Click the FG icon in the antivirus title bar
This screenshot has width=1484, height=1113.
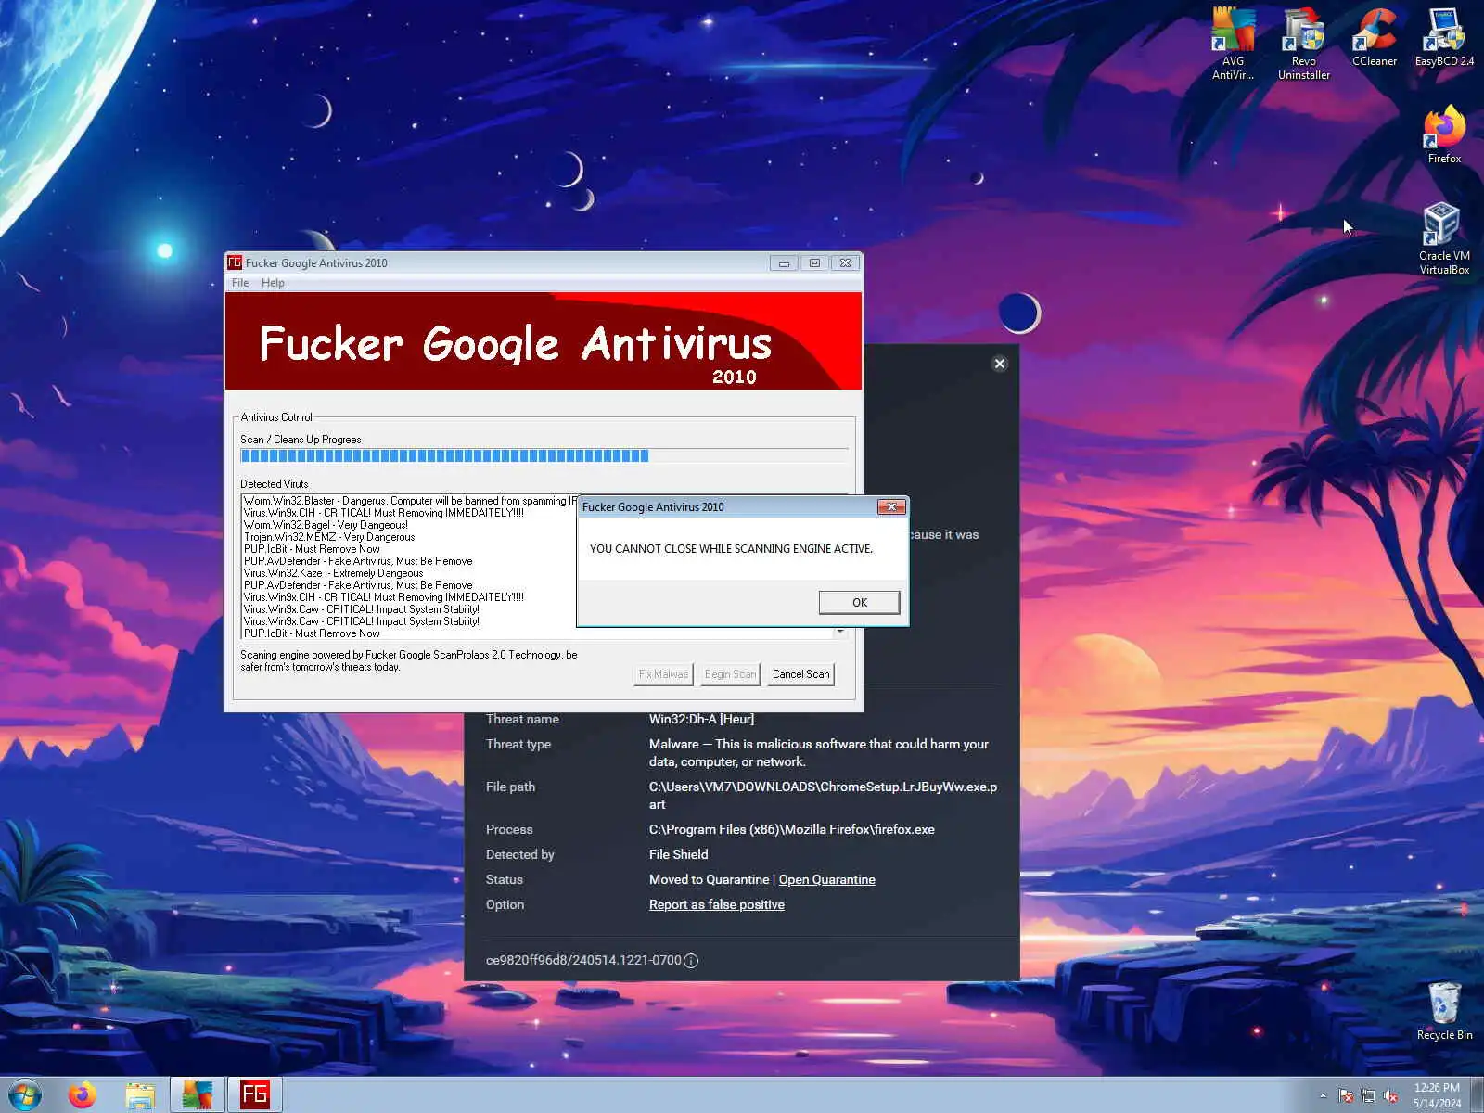click(235, 262)
